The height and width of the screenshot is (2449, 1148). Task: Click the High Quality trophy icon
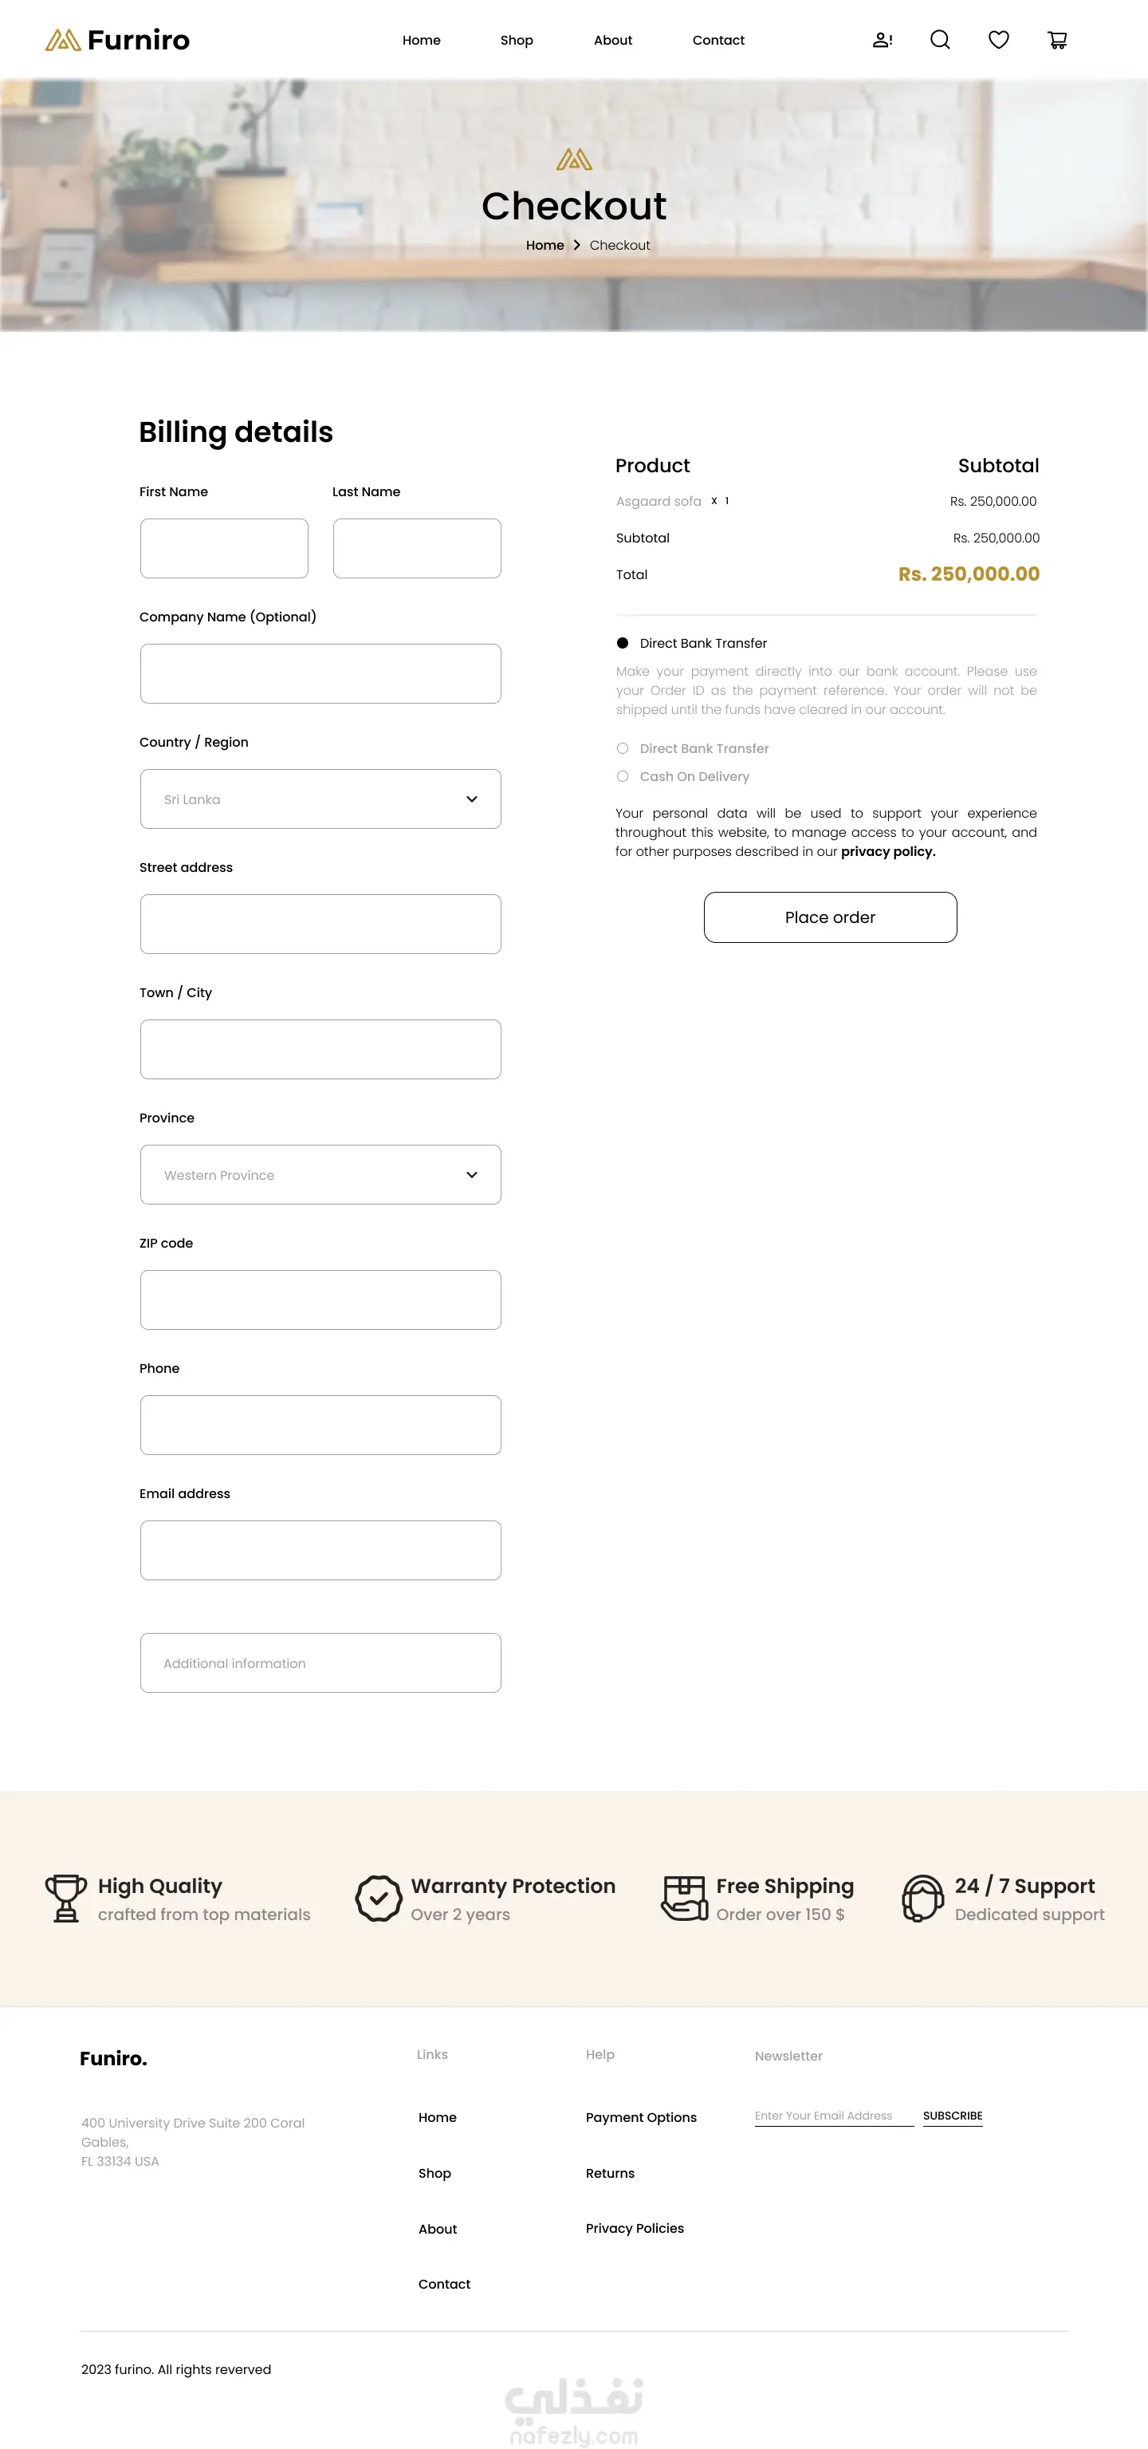65,1898
